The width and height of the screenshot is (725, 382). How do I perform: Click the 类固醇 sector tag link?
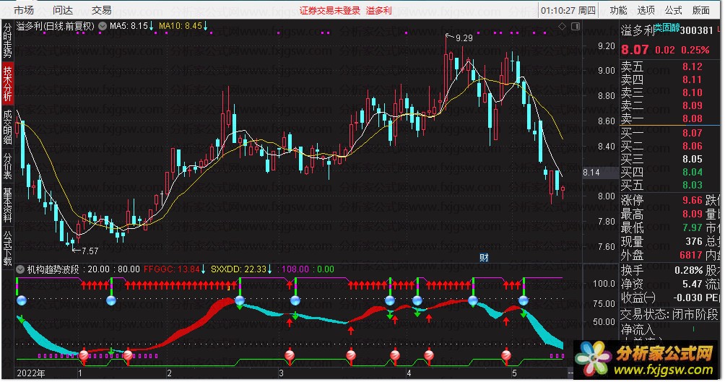(667, 27)
